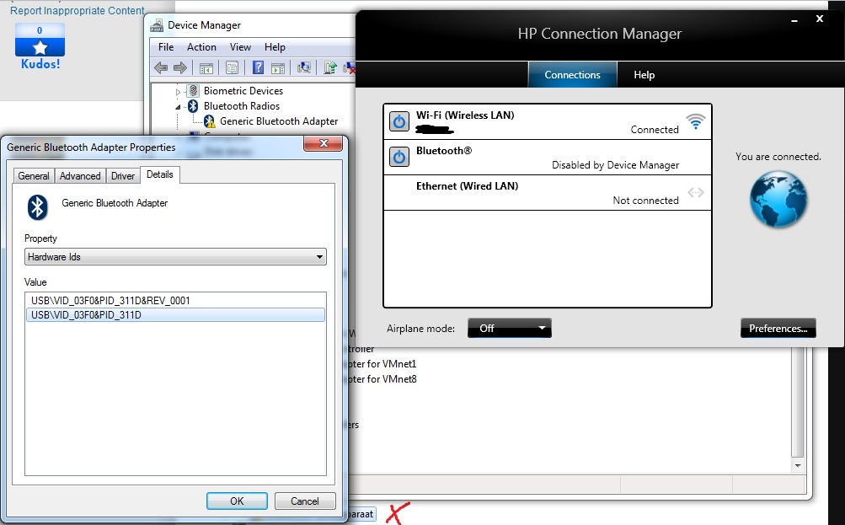Image resolution: width=845 pixels, height=525 pixels.
Task: Select hardware ID USB\VID_03F0&PID_311D&REV_0001
Action: click(176, 300)
